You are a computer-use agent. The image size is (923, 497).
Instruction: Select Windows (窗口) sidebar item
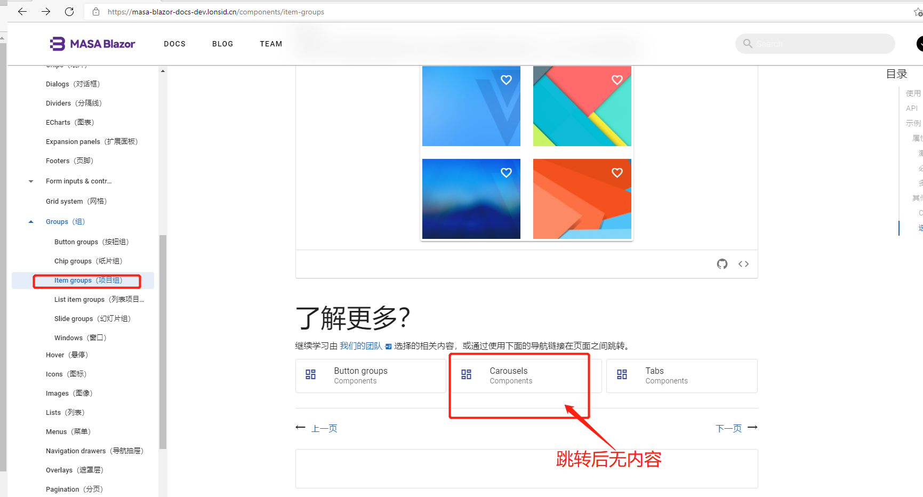pyautogui.click(x=81, y=338)
